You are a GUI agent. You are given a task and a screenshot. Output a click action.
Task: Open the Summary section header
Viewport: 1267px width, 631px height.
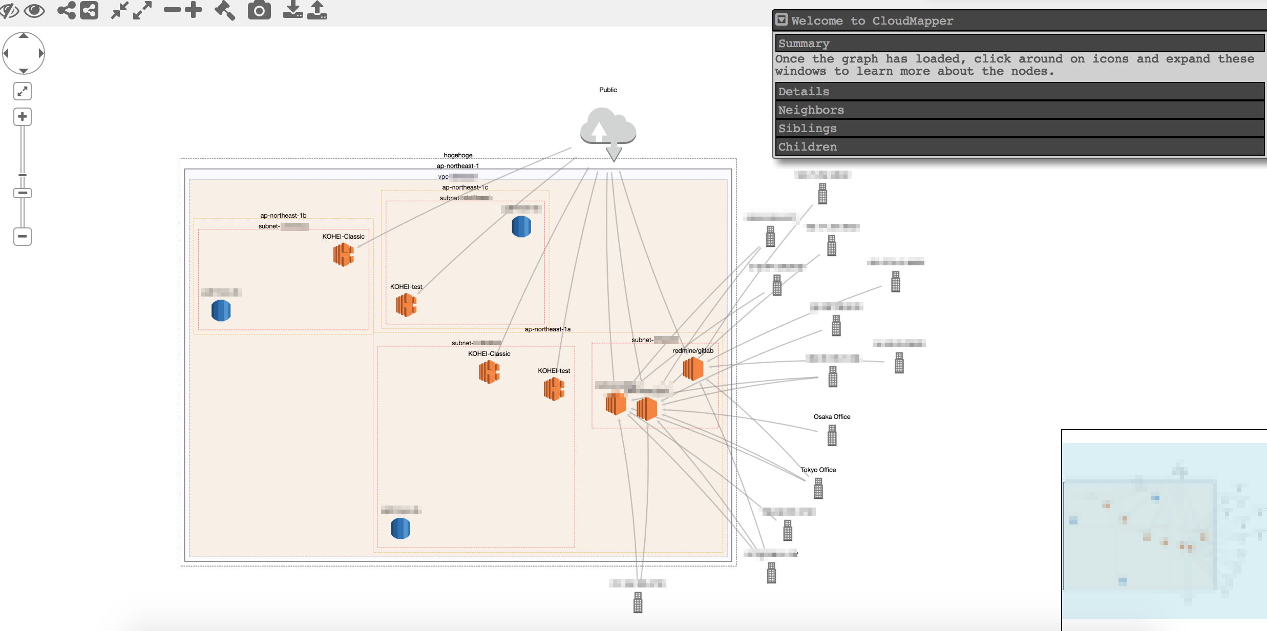[1019, 43]
